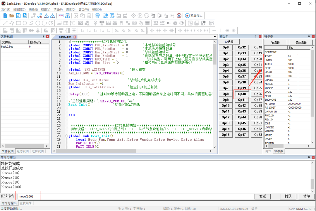This screenshot has height=211, width=316.
Task: Click the New File icon on toolbar
Action: [5, 16]
